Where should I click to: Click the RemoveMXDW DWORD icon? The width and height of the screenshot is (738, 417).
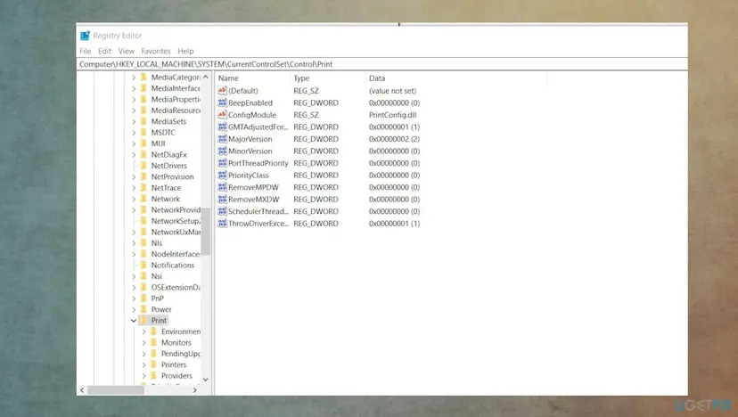pyautogui.click(x=222, y=199)
